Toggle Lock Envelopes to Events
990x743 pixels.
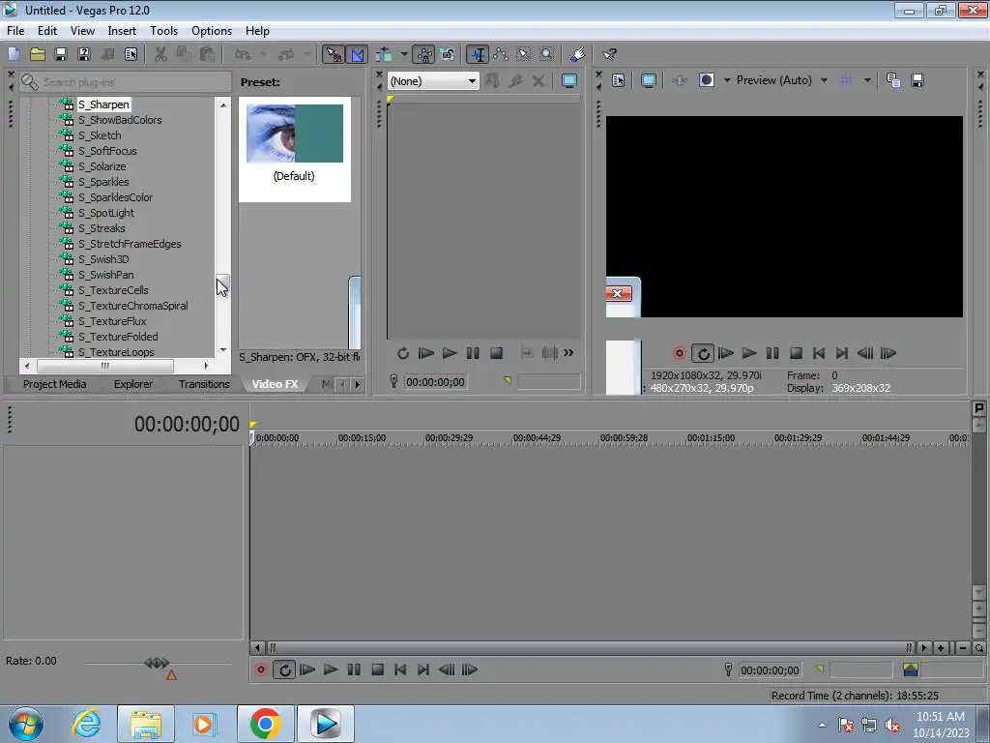(424, 54)
